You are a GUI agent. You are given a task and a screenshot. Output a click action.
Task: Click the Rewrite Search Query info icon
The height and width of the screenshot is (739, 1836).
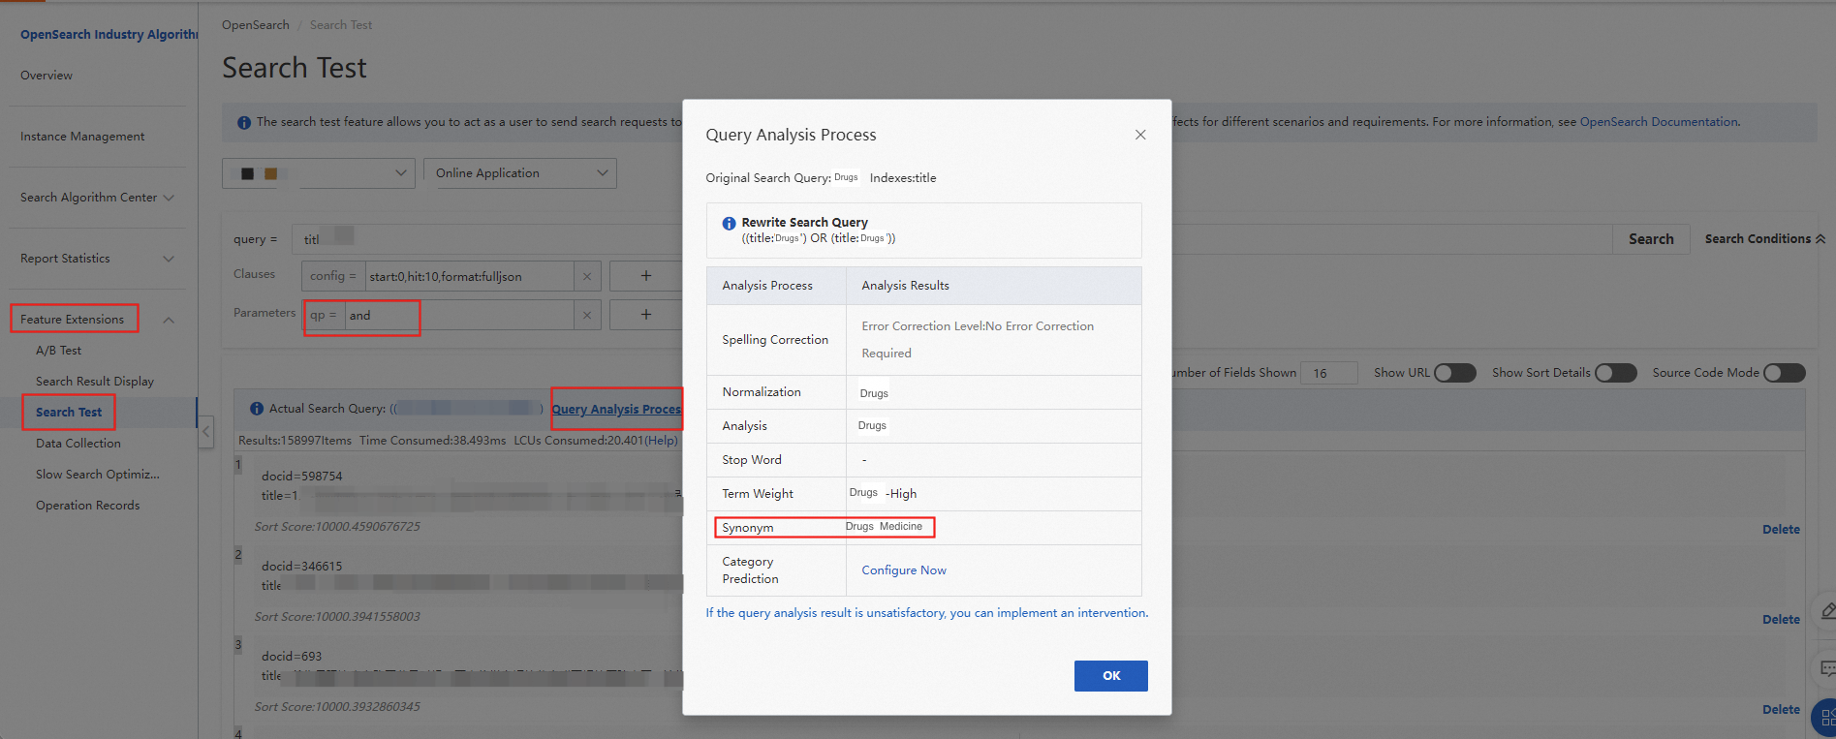[x=729, y=224]
